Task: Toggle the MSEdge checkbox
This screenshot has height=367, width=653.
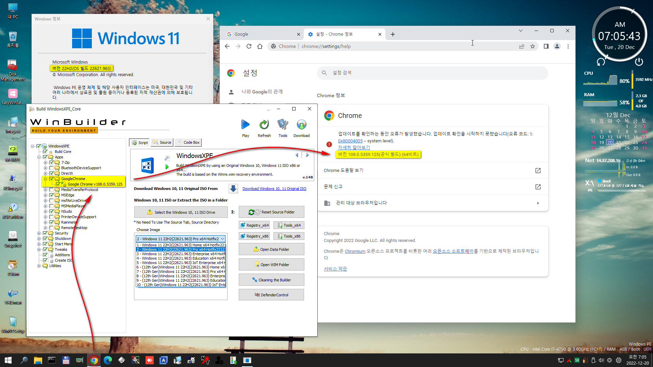Action: tap(52, 195)
